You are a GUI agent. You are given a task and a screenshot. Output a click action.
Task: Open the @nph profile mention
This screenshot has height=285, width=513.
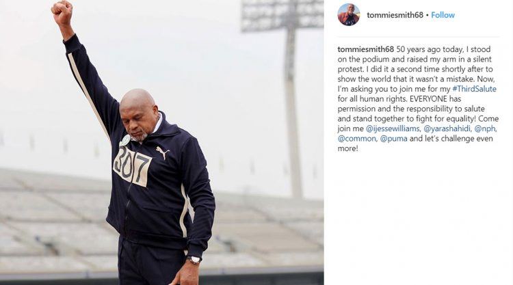[x=485, y=128]
